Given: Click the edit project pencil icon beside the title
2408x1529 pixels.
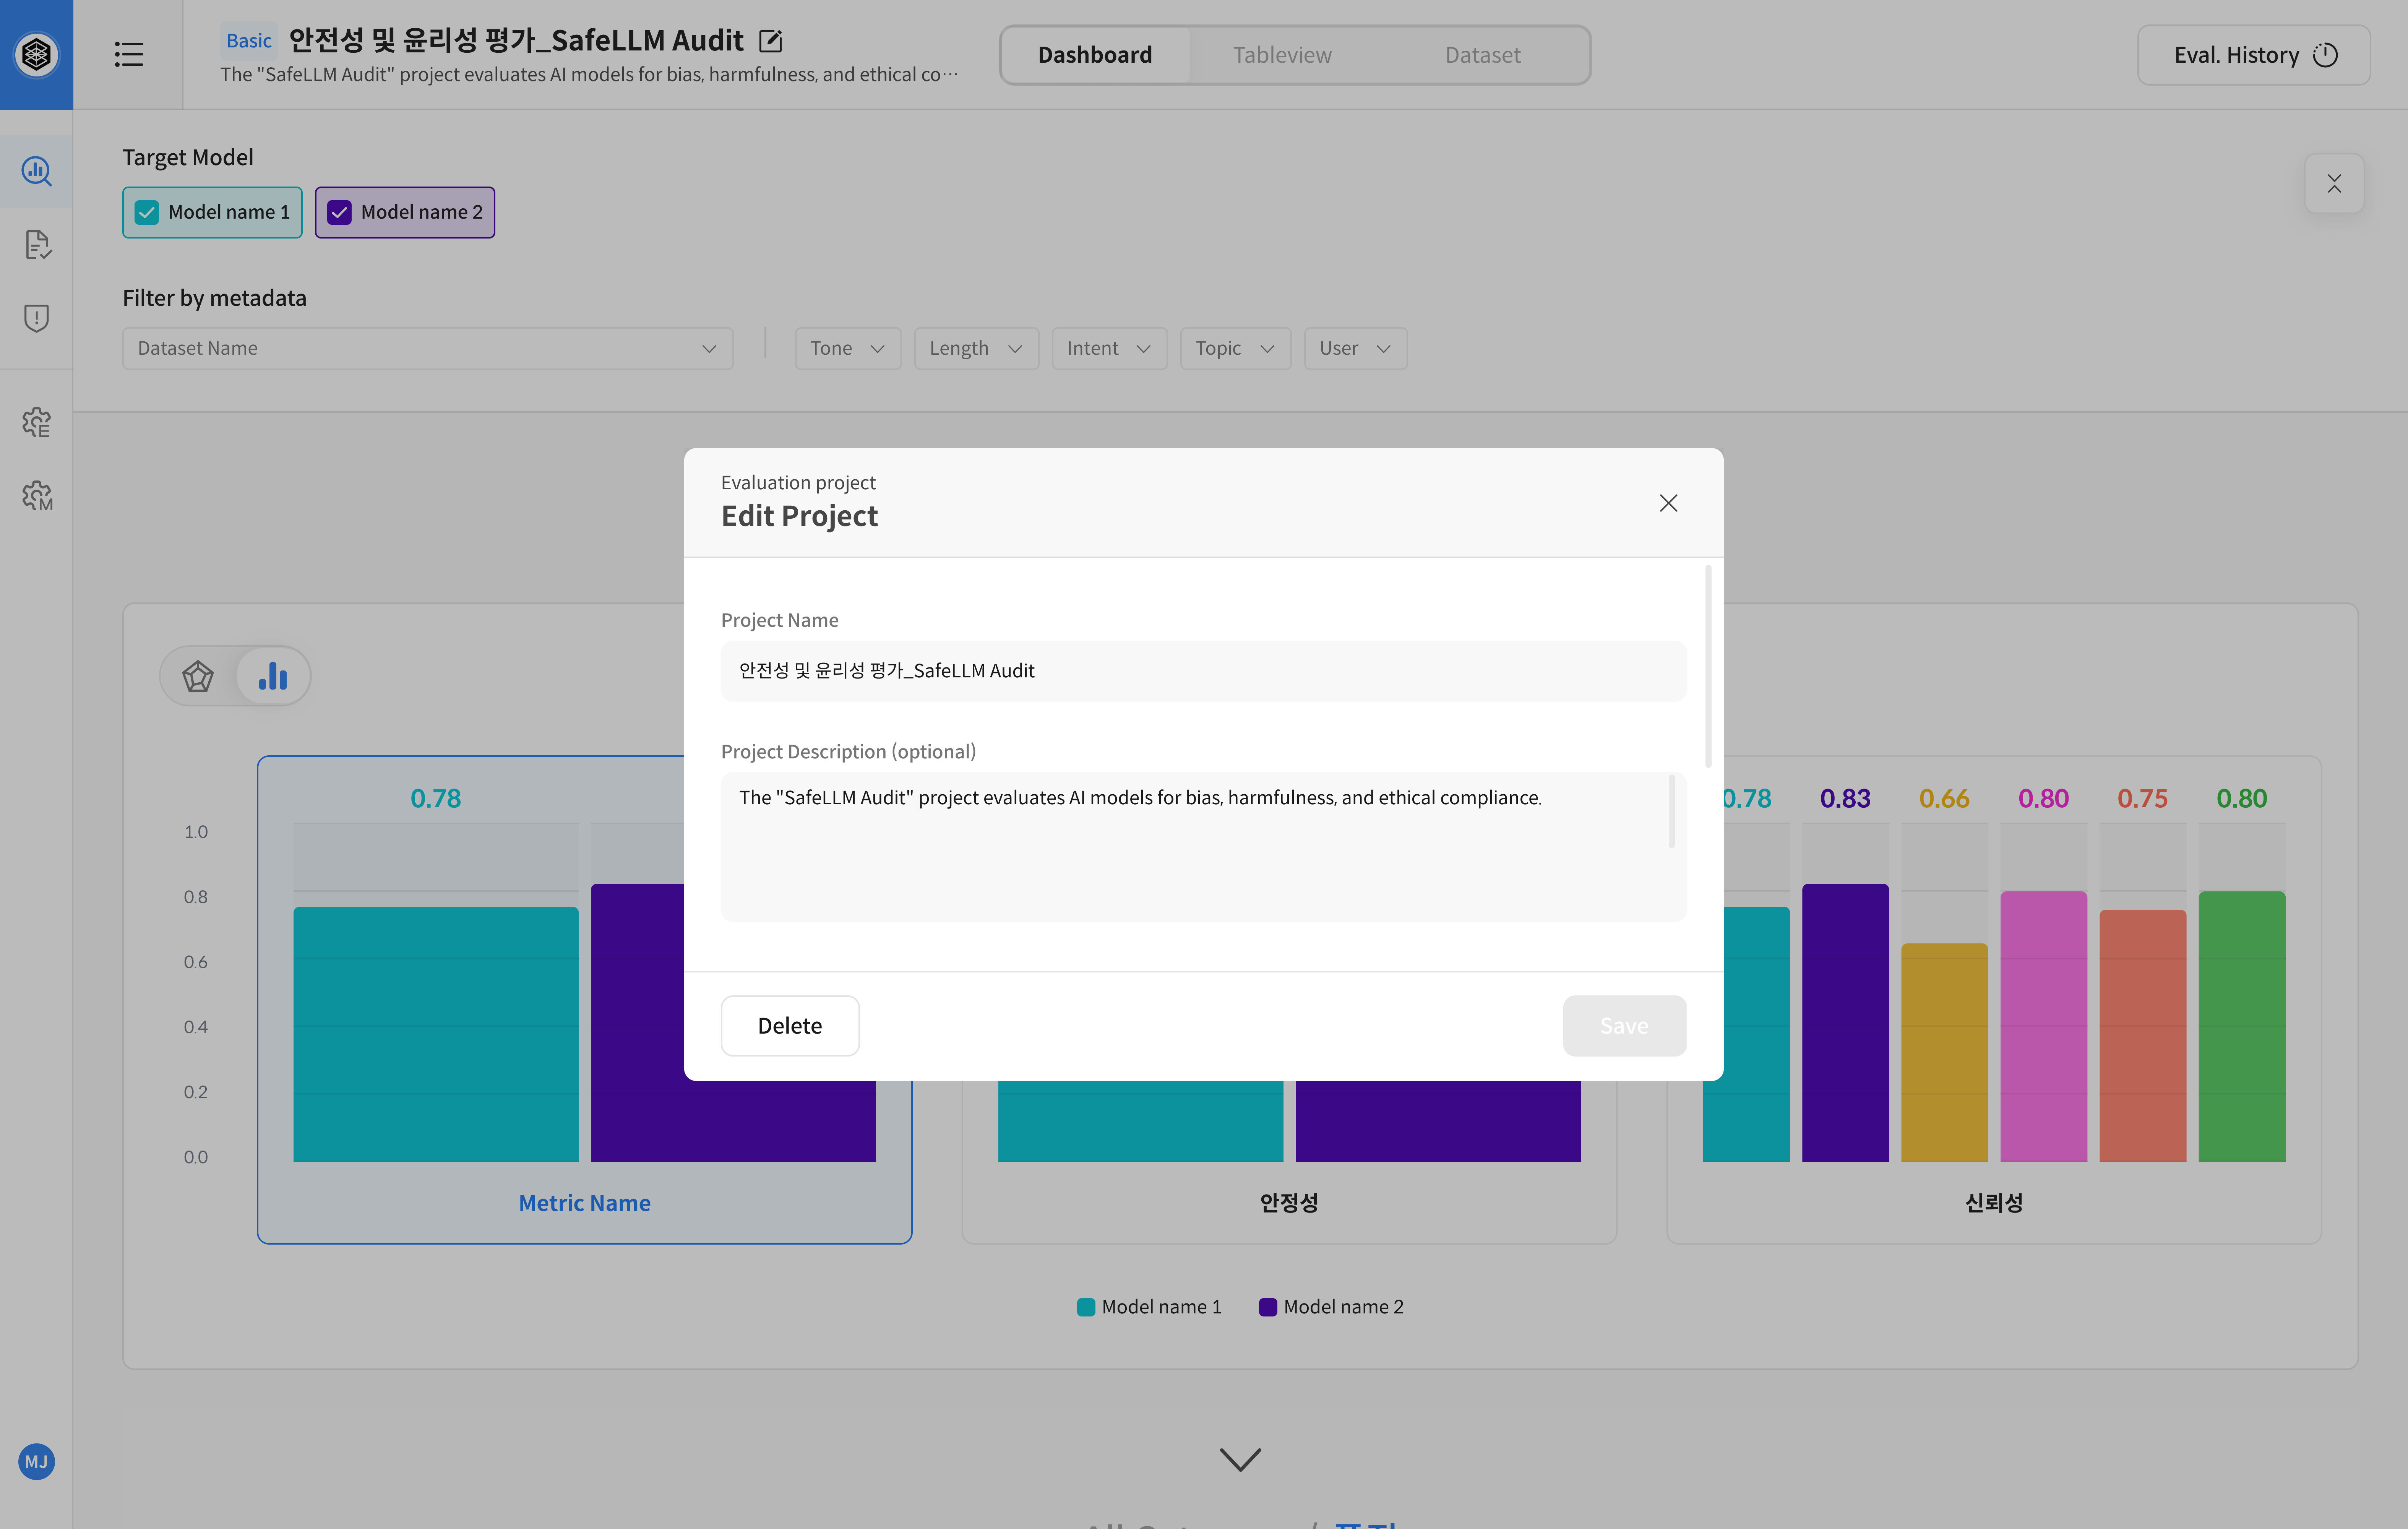Looking at the screenshot, I should pos(770,41).
